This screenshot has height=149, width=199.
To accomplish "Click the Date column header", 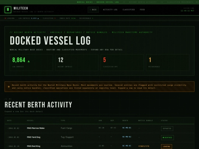I will (9, 121).
